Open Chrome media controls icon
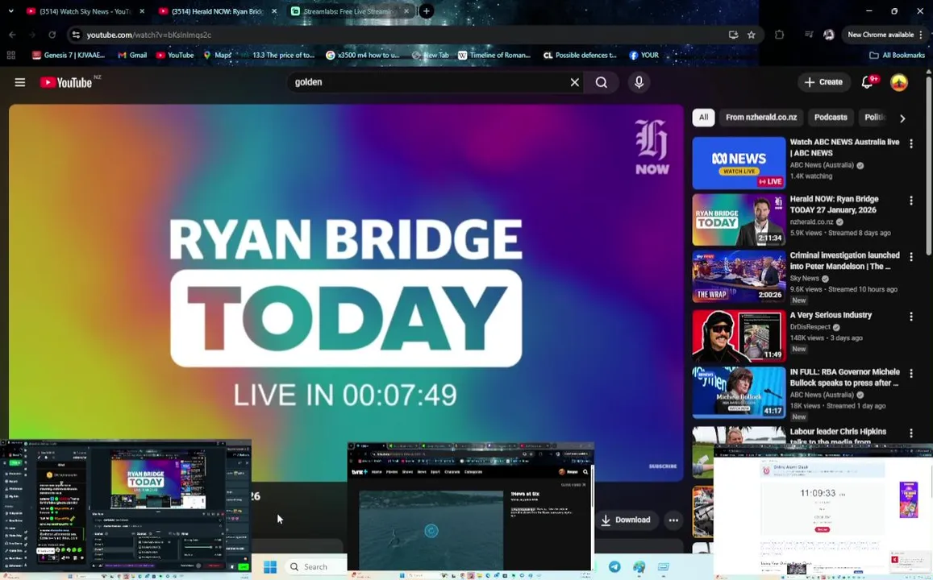 809,35
